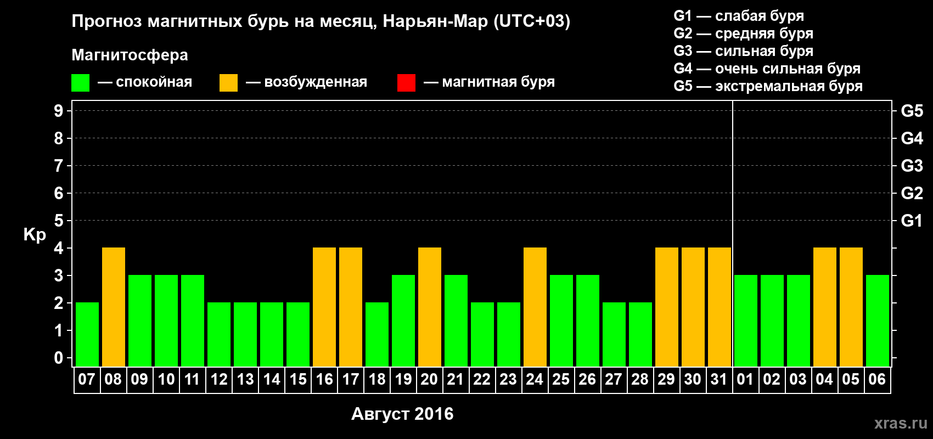Click the green bar above date 19
Viewport: 933px width, 439px height.
(403, 320)
